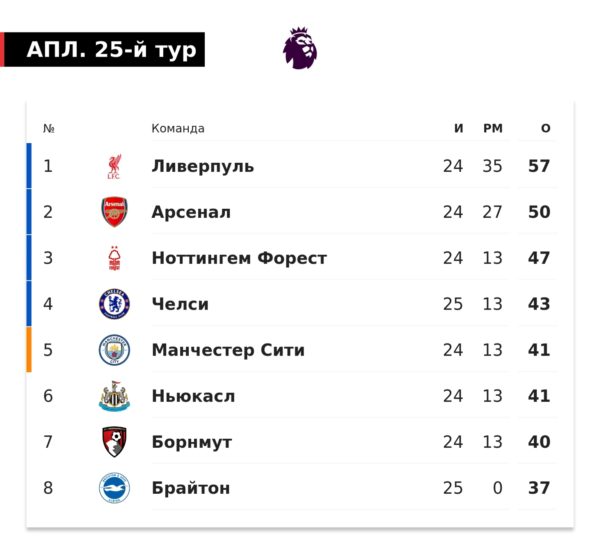Click the Brighton club badge
The image size is (599, 547).
[114, 488]
